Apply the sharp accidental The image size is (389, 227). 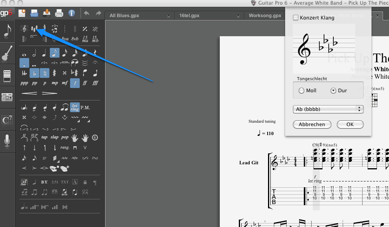pos(54,73)
